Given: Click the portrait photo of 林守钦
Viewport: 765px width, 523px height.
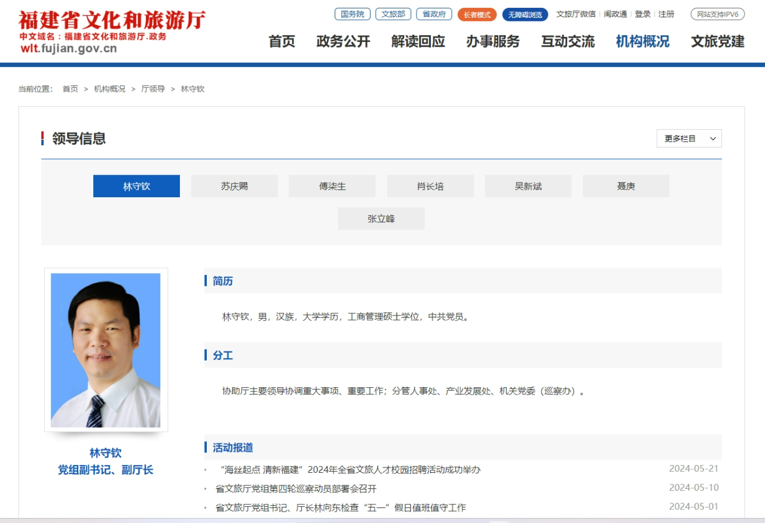Looking at the screenshot, I should [x=106, y=350].
